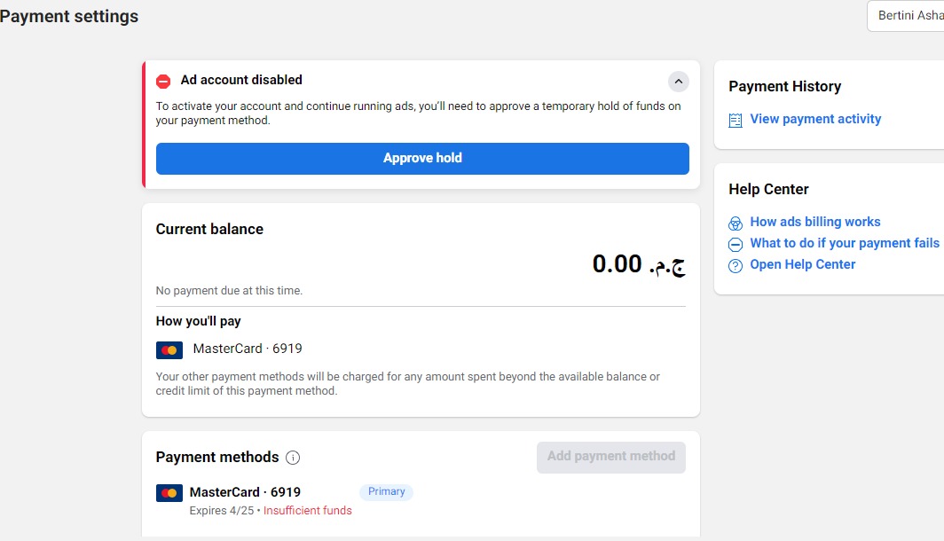Open What to do if payment fails
Viewport: 944px width, 541px height.
pyautogui.click(x=845, y=243)
